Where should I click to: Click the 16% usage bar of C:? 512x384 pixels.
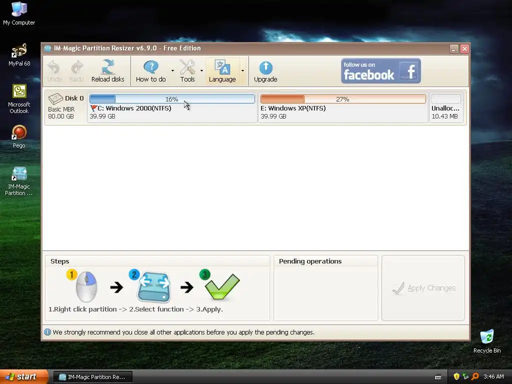click(x=172, y=99)
